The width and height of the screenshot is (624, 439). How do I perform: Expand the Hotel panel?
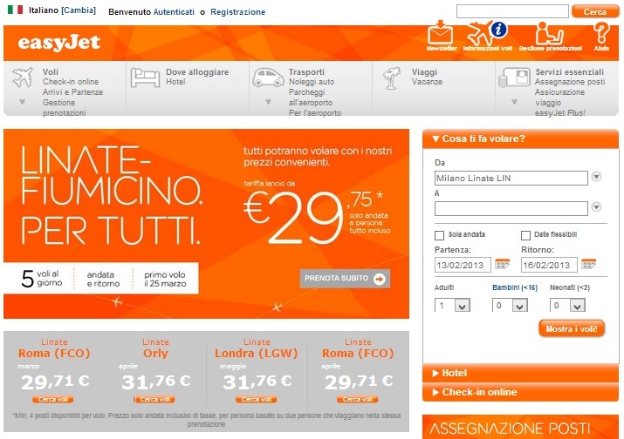[x=520, y=373]
